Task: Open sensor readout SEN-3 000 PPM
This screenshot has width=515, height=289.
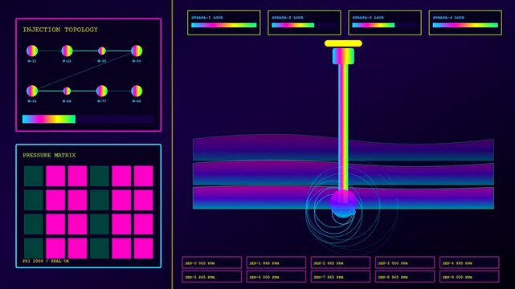Action: click(x=405, y=263)
